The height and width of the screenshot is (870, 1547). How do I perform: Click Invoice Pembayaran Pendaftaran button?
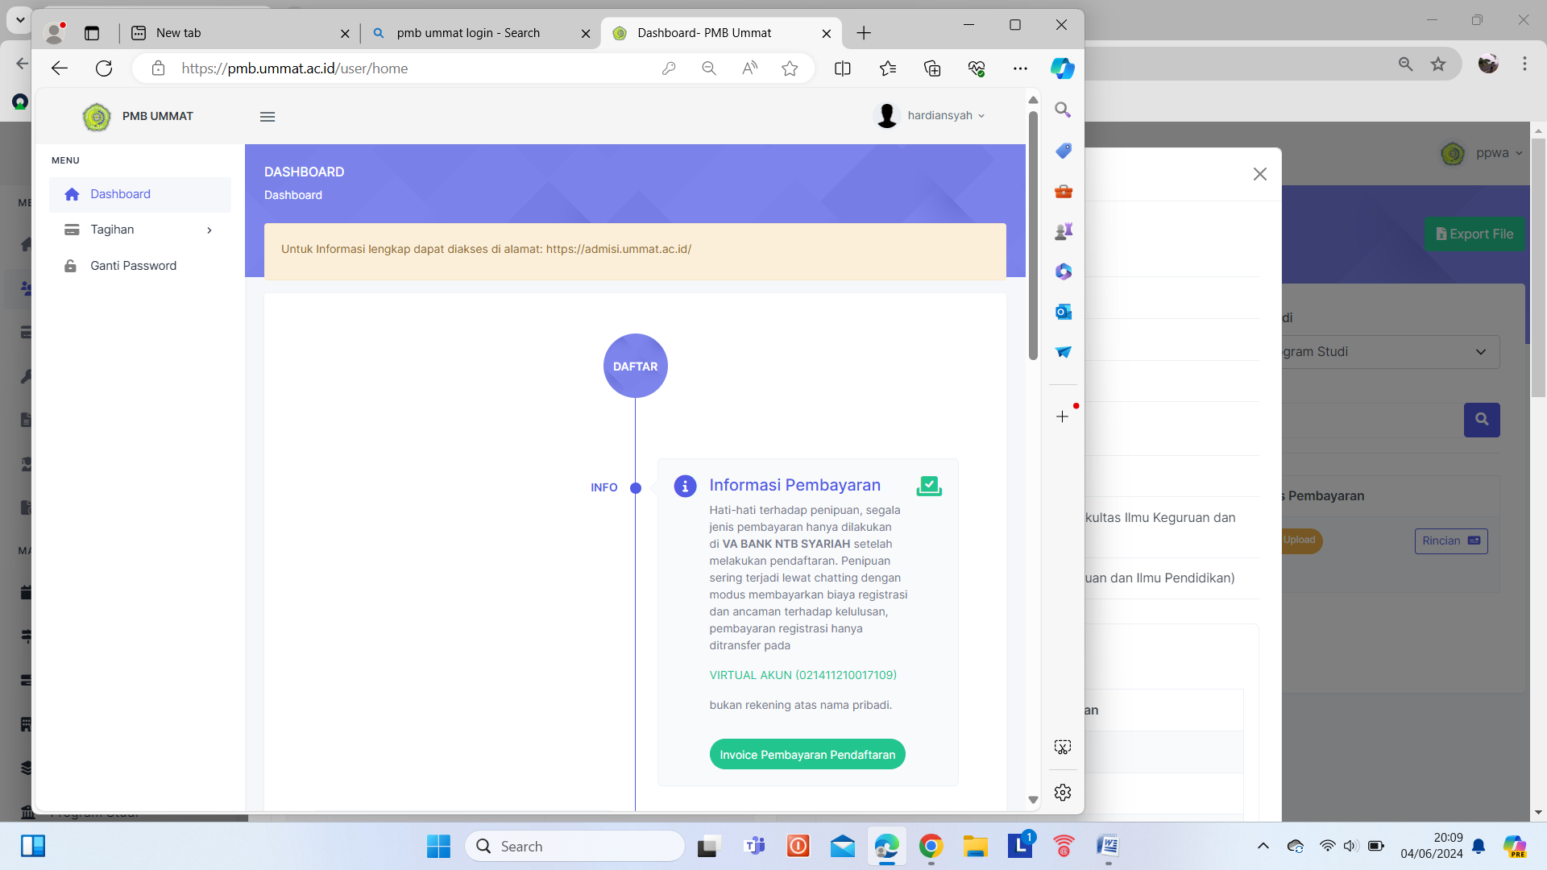(x=807, y=755)
